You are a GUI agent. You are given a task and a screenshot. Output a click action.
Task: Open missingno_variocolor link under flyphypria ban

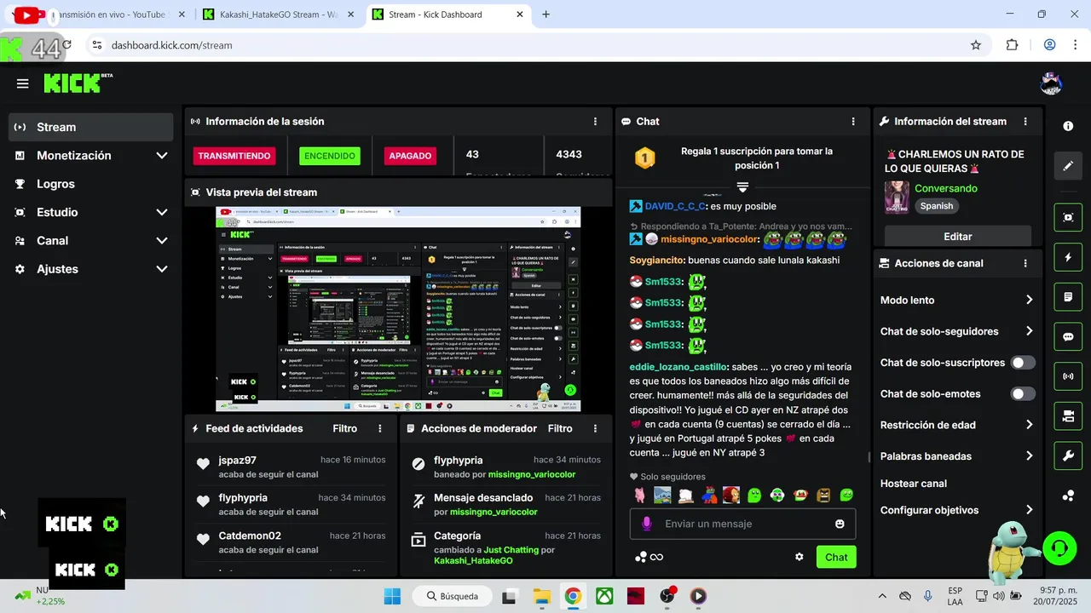(532, 474)
